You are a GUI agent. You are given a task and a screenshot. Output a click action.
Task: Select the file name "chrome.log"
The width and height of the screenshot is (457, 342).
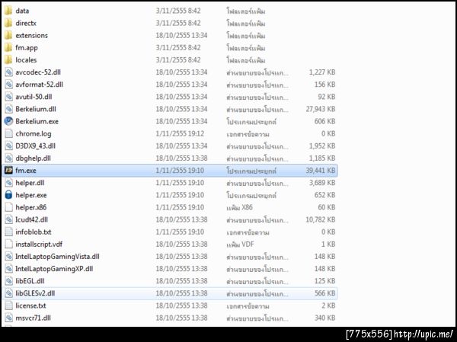pyautogui.click(x=34, y=133)
